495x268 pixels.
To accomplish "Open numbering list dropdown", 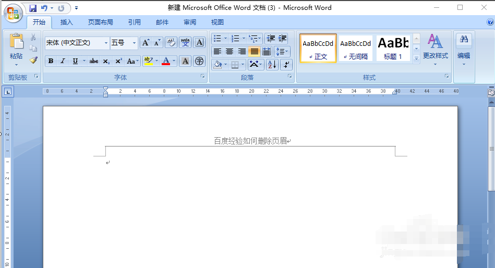I will 244,39.
